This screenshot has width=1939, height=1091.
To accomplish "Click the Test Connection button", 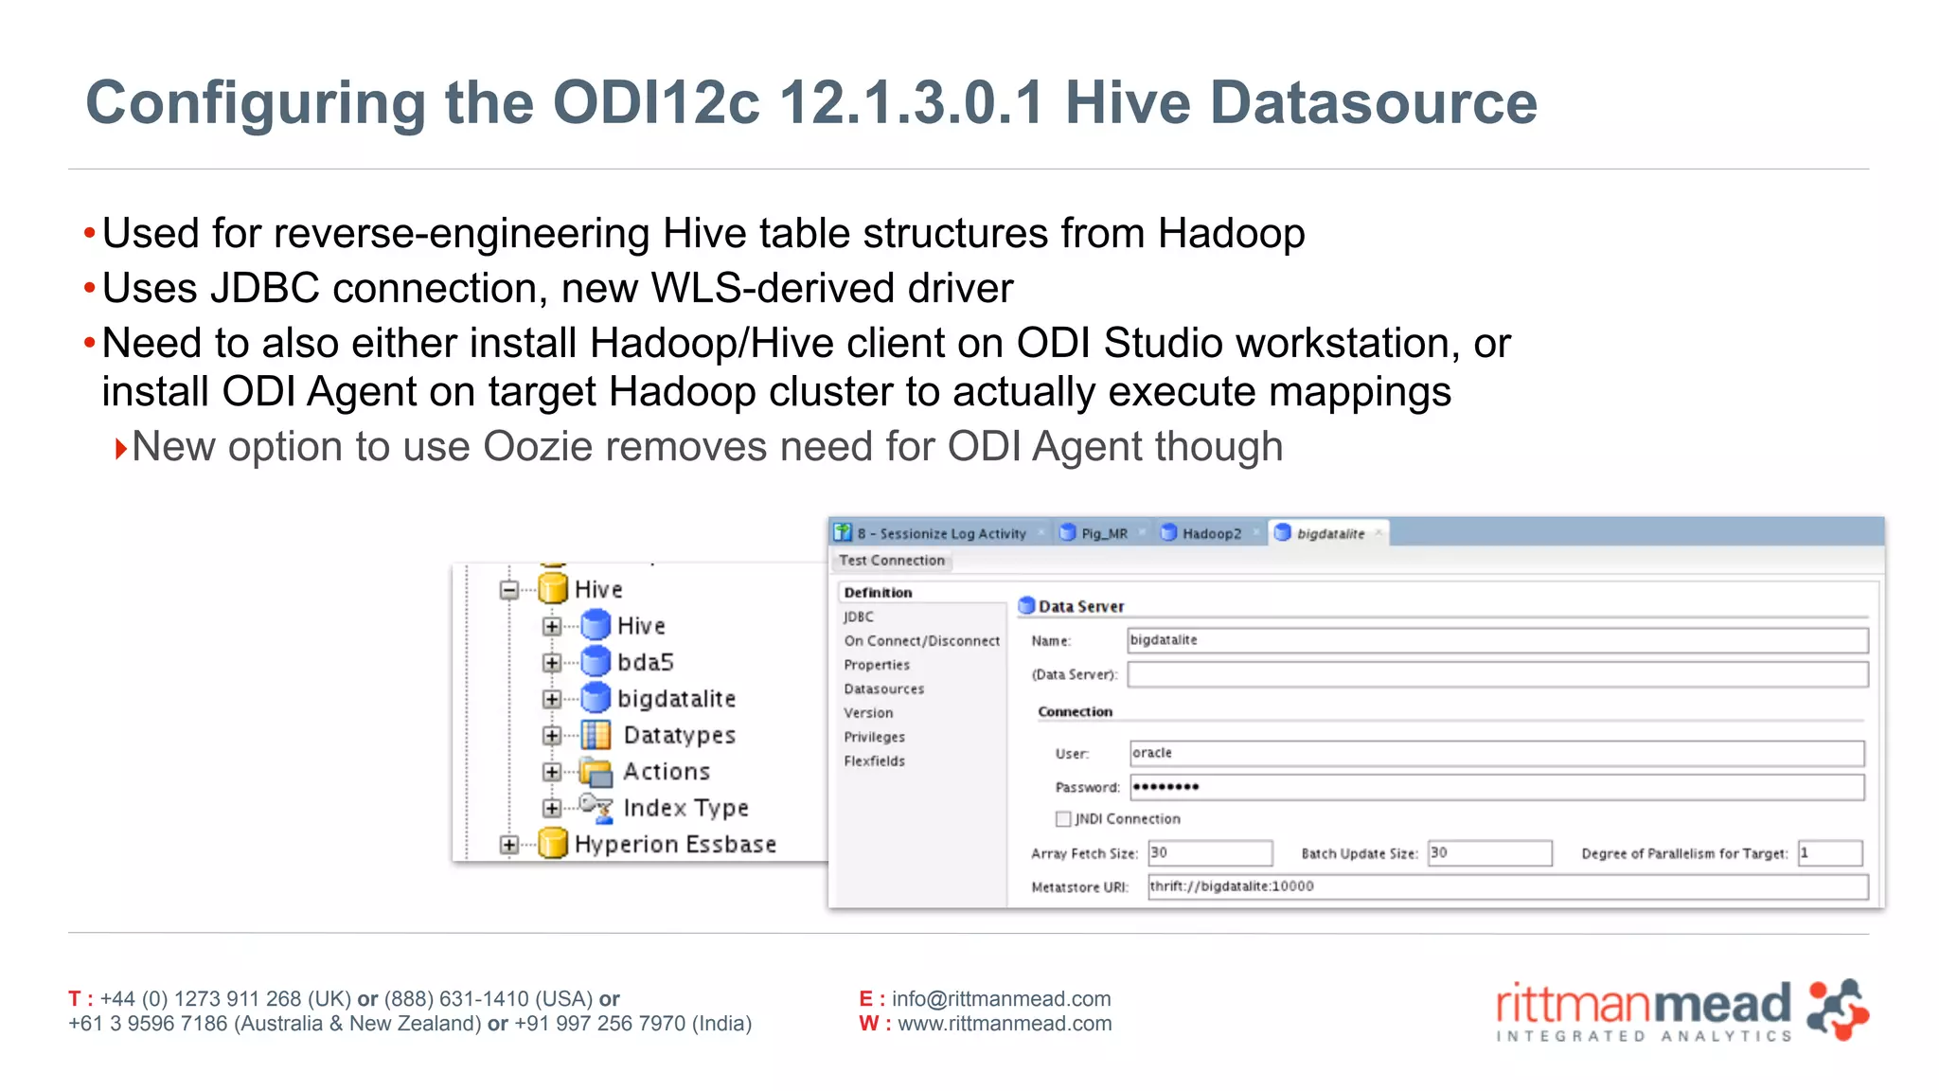I will (x=892, y=560).
